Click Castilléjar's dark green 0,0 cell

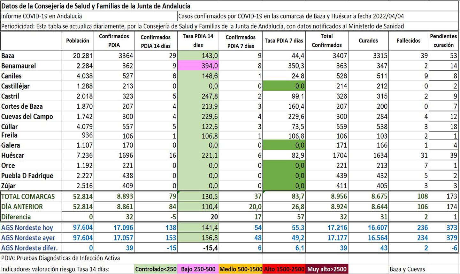point(284,86)
